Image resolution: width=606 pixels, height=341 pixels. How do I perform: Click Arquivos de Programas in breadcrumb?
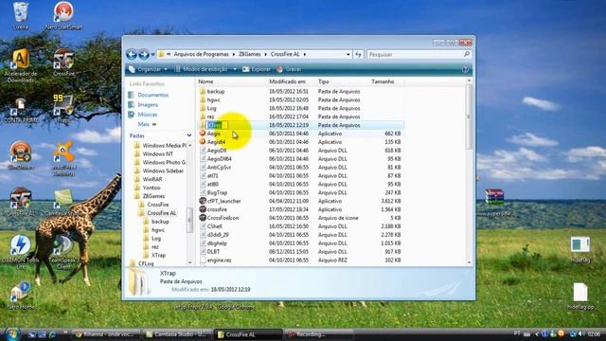tap(201, 55)
